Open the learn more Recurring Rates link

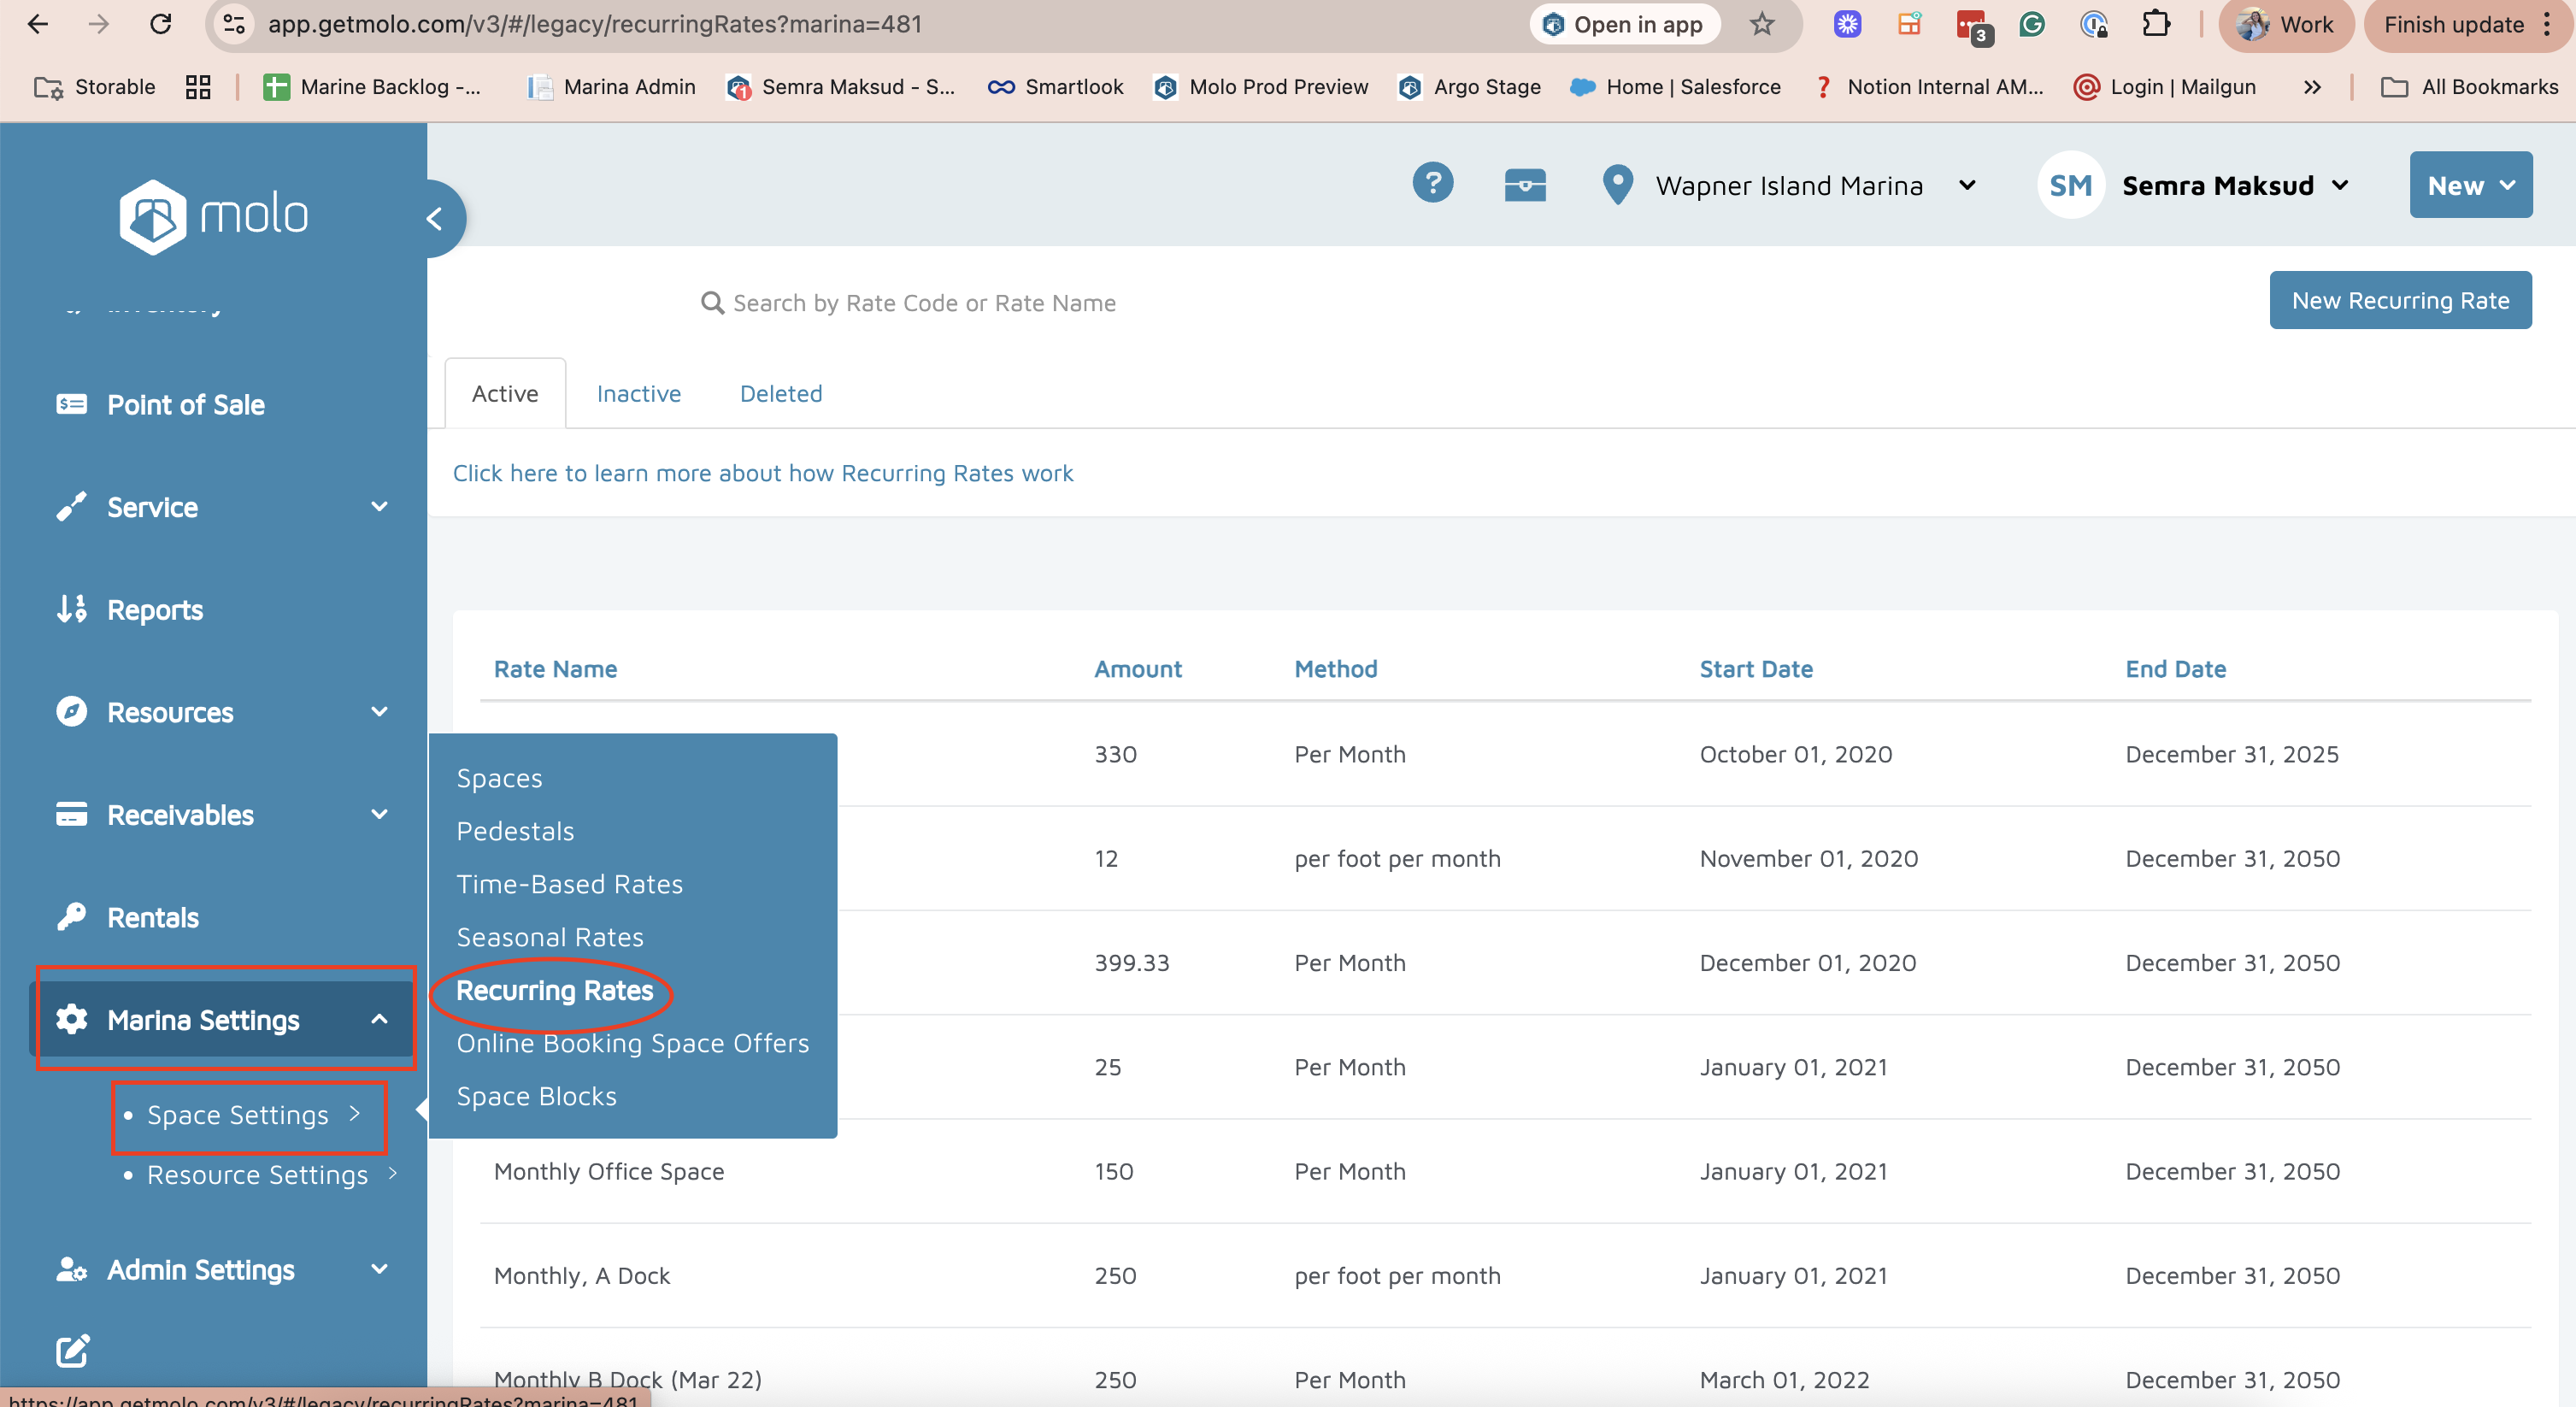coord(762,473)
